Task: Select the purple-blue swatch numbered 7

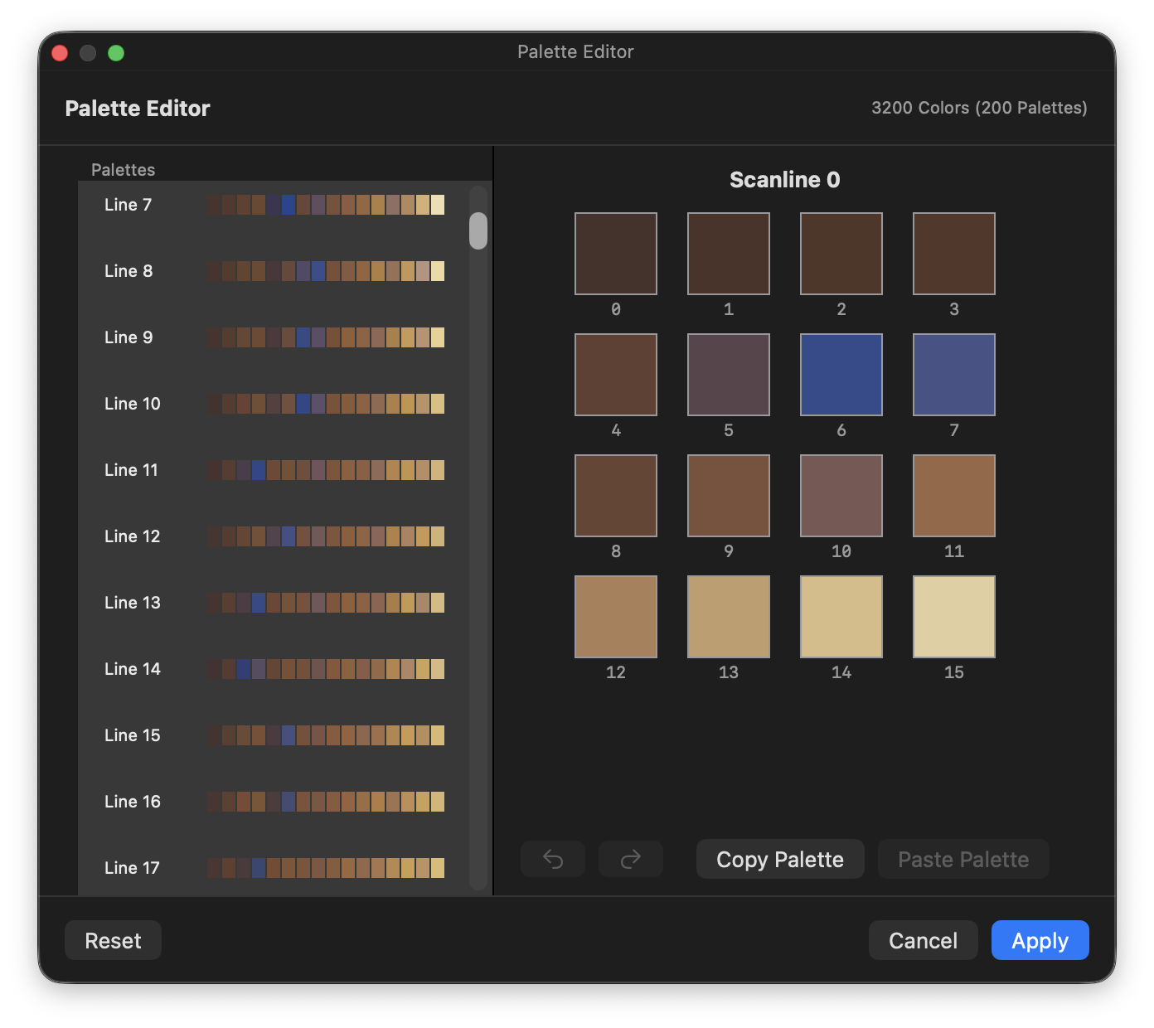Action: click(x=953, y=374)
